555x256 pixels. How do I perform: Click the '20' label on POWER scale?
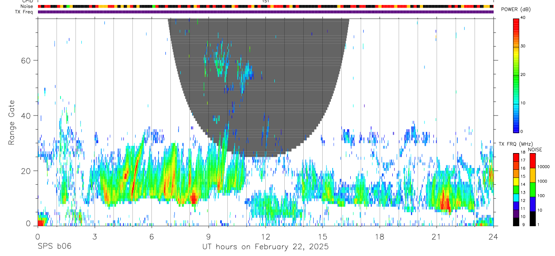[523, 75]
